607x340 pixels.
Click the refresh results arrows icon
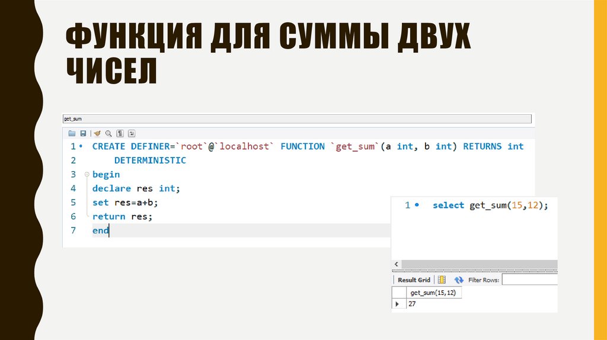tap(458, 280)
